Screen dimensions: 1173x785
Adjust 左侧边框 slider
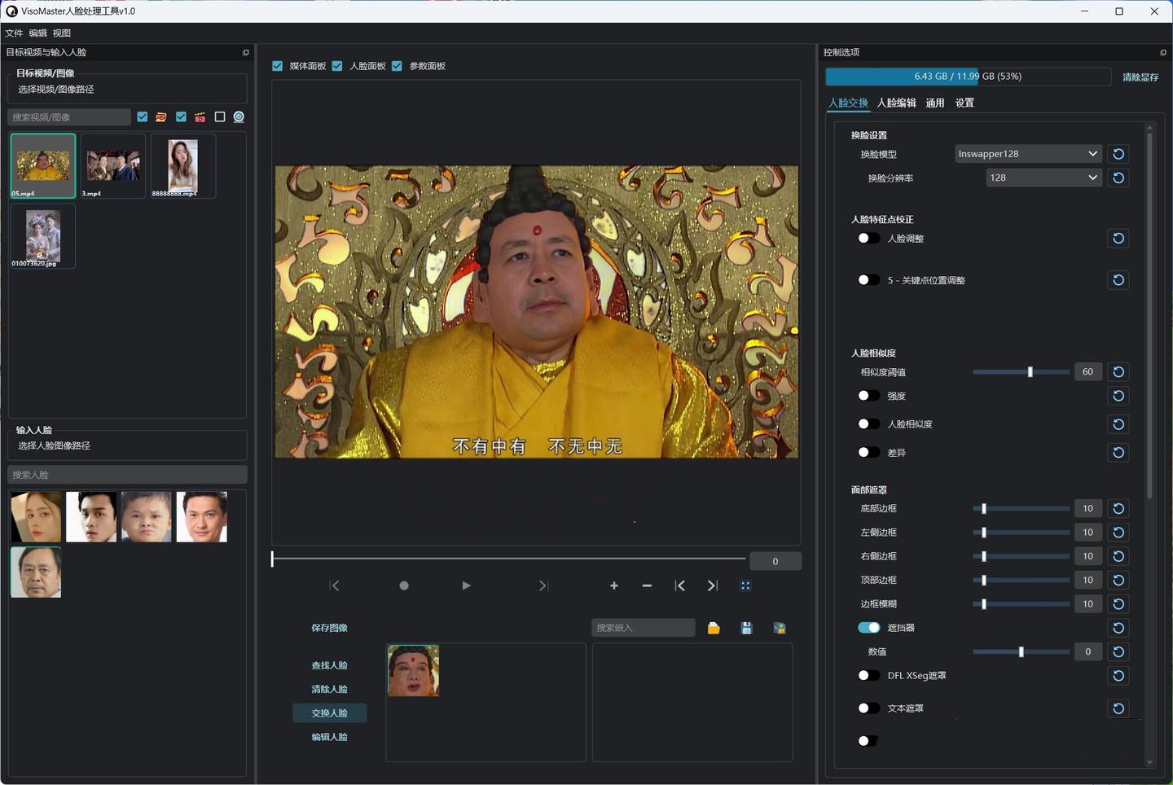(x=1021, y=533)
